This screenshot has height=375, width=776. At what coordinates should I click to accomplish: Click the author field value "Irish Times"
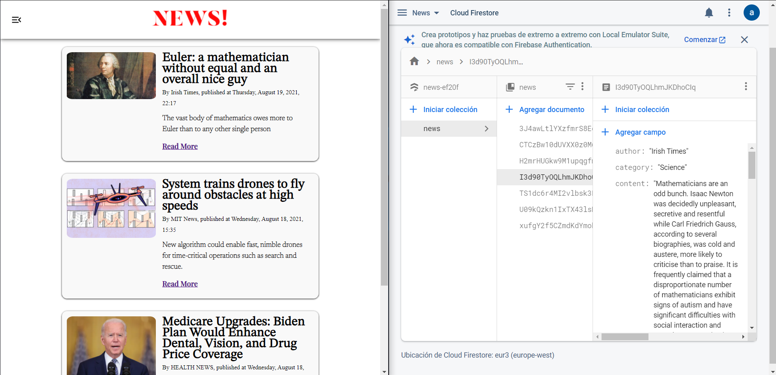pos(669,151)
